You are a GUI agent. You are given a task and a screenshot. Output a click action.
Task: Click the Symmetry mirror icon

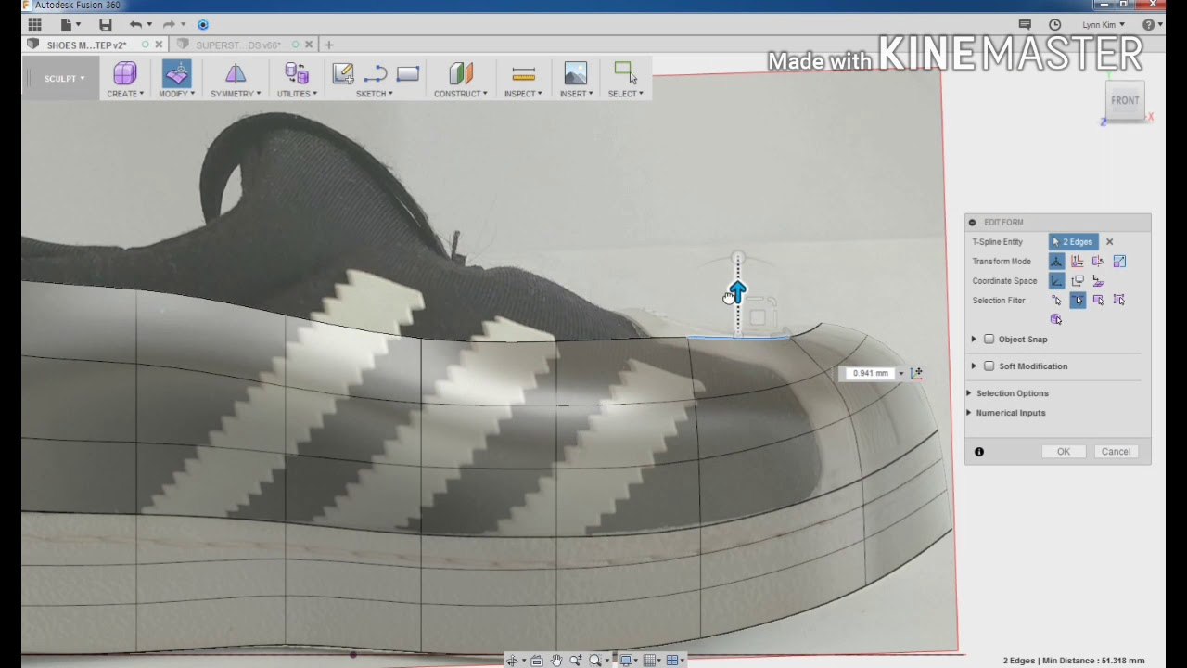point(236,73)
